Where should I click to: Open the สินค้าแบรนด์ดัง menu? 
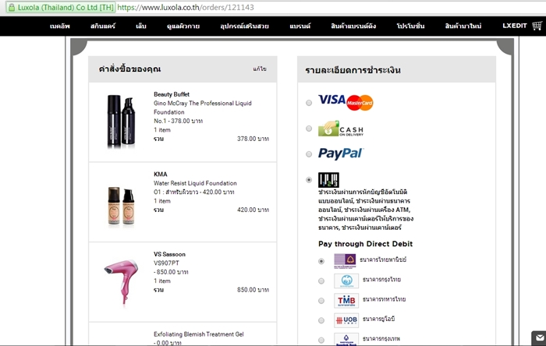coord(353,26)
